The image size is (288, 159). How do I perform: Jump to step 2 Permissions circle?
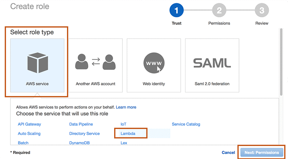(x=219, y=10)
